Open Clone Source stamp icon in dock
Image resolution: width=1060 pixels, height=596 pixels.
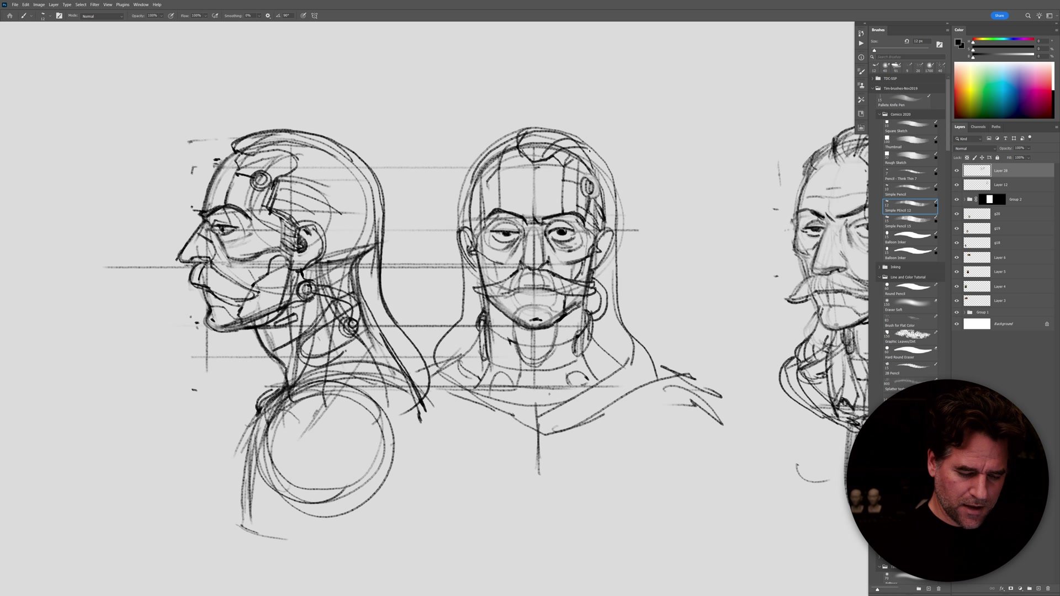861,85
